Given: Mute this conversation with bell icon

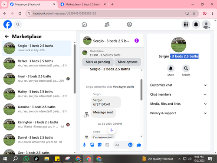Looking at the screenshot, I should (x=171, y=68).
